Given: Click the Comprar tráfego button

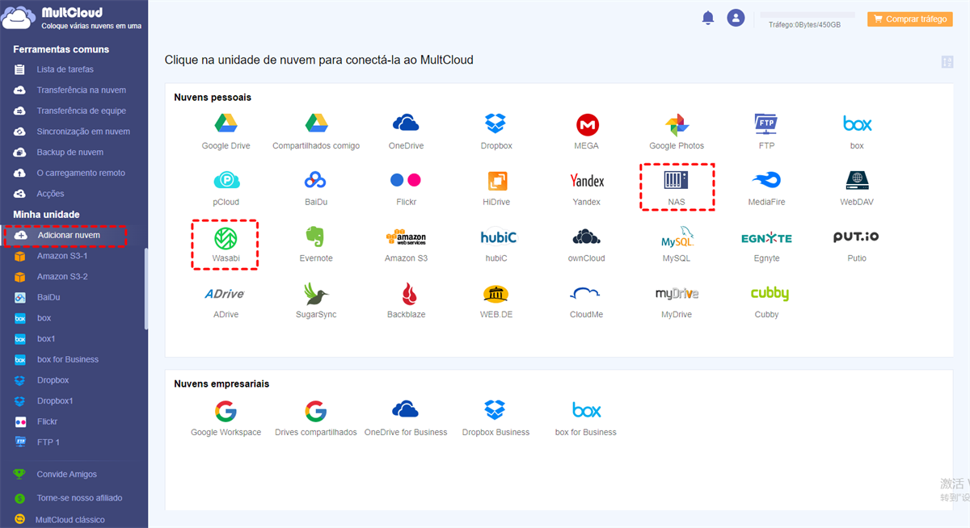Looking at the screenshot, I should pos(910,19).
